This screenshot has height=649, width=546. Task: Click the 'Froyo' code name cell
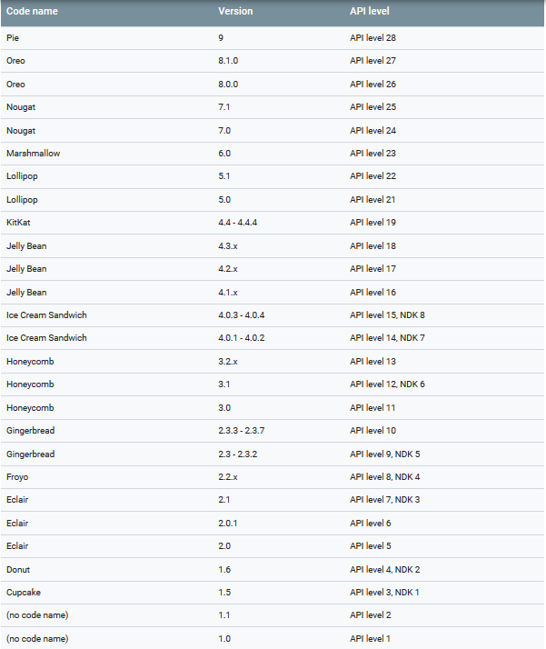(x=17, y=477)
